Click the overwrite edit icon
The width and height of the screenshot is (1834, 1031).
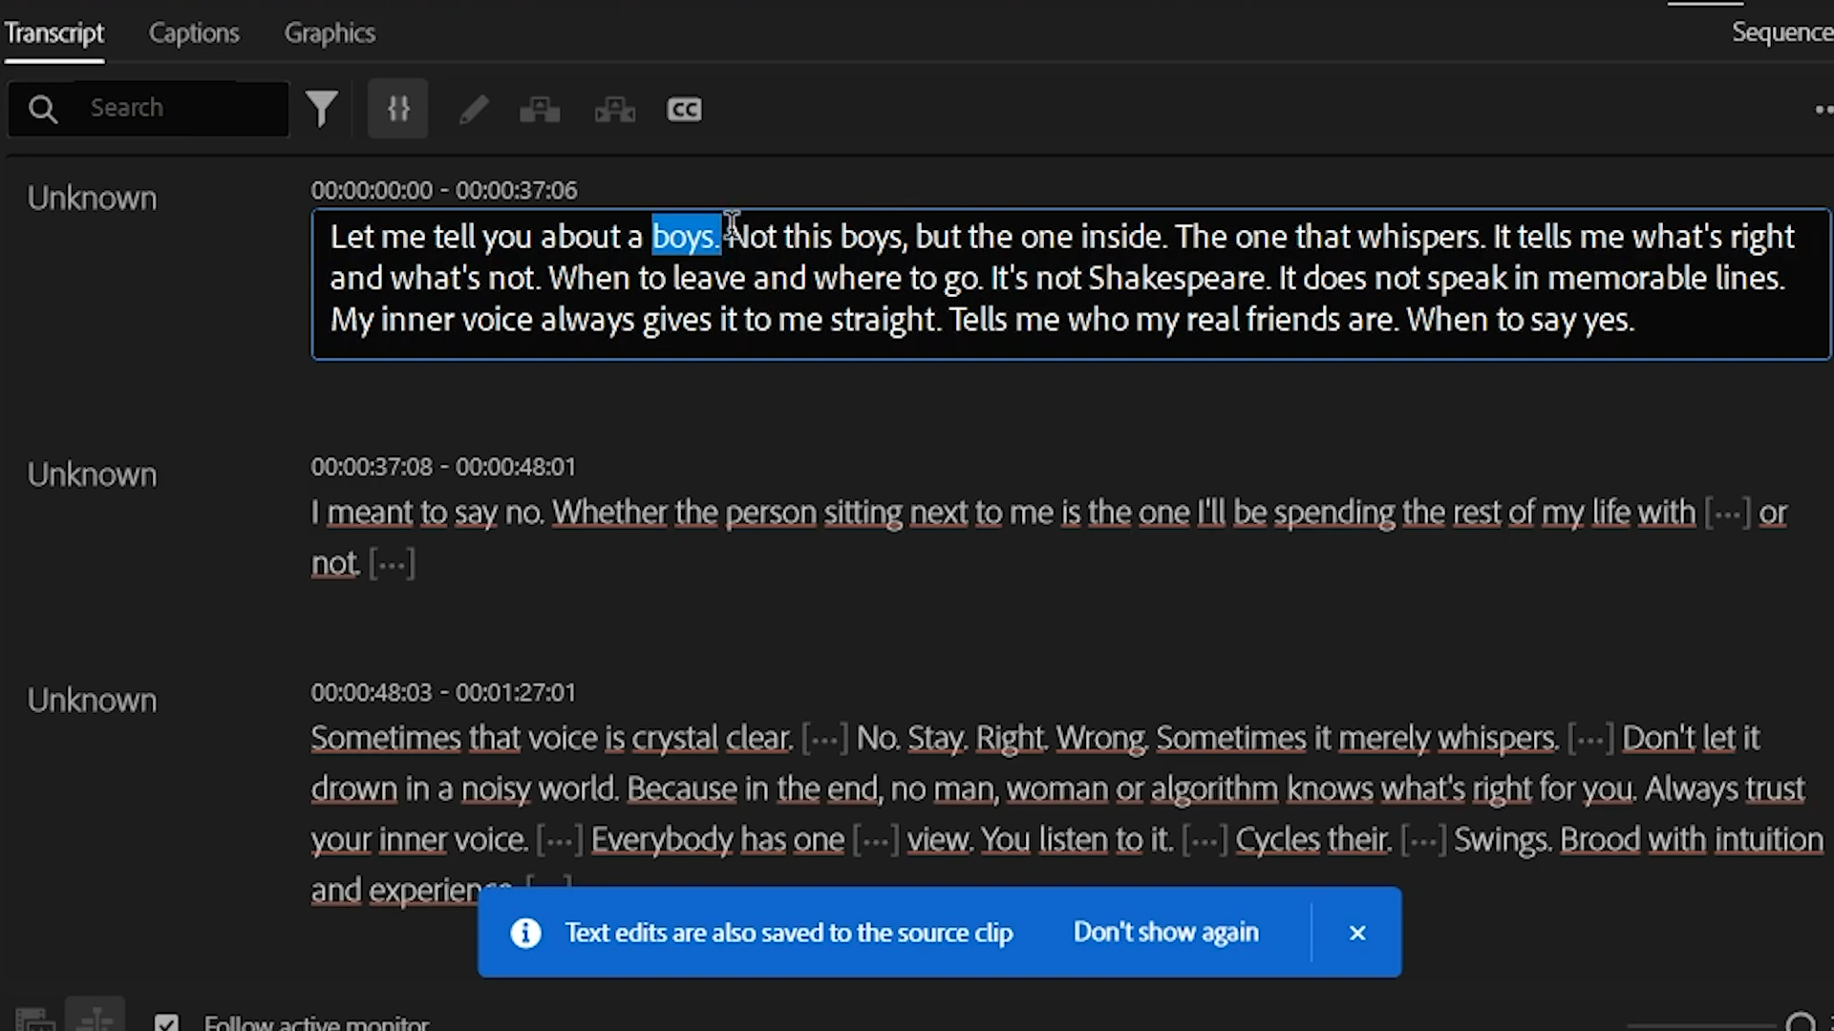pos(614,110)
